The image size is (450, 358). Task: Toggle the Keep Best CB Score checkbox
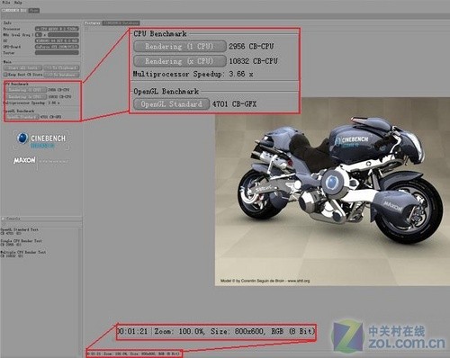click(5, 75)
